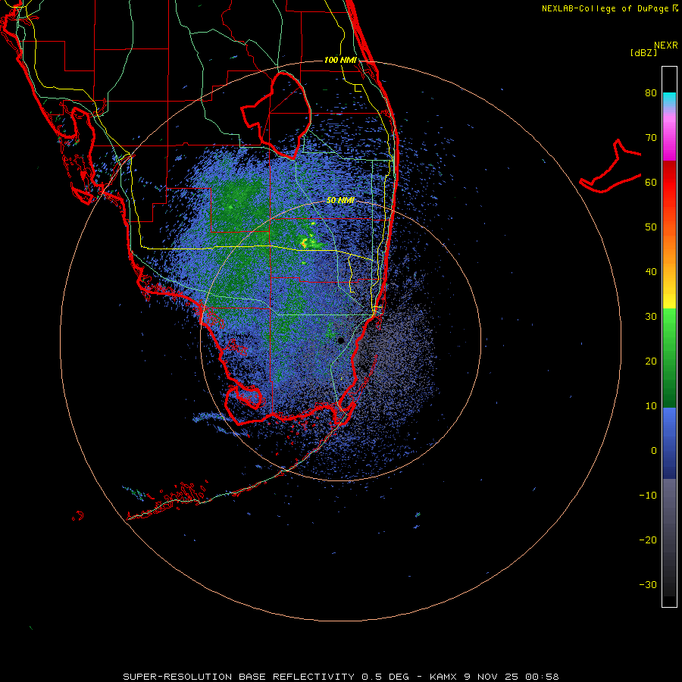Click the 0 value on the dBZ scale
Viewport: 682px width, 682px height.
[x=654, y=451]
